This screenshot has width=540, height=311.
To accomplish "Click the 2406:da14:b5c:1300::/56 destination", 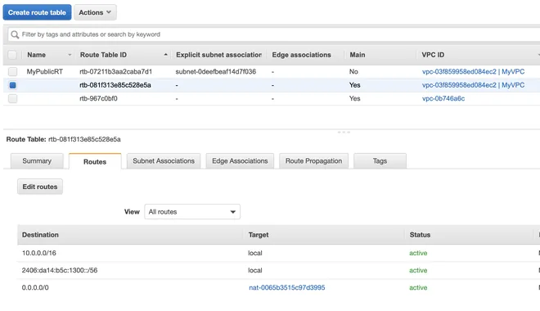I will coord(60,270).
